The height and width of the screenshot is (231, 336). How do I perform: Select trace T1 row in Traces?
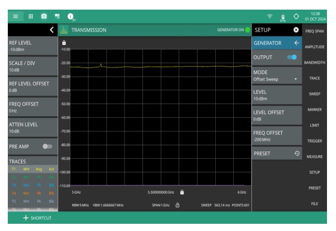tap(33, 169)
